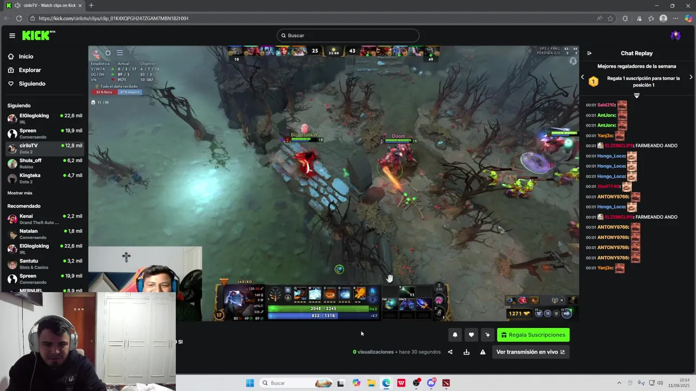
Task: Open volume control in tray
Action: coord(660,383)
